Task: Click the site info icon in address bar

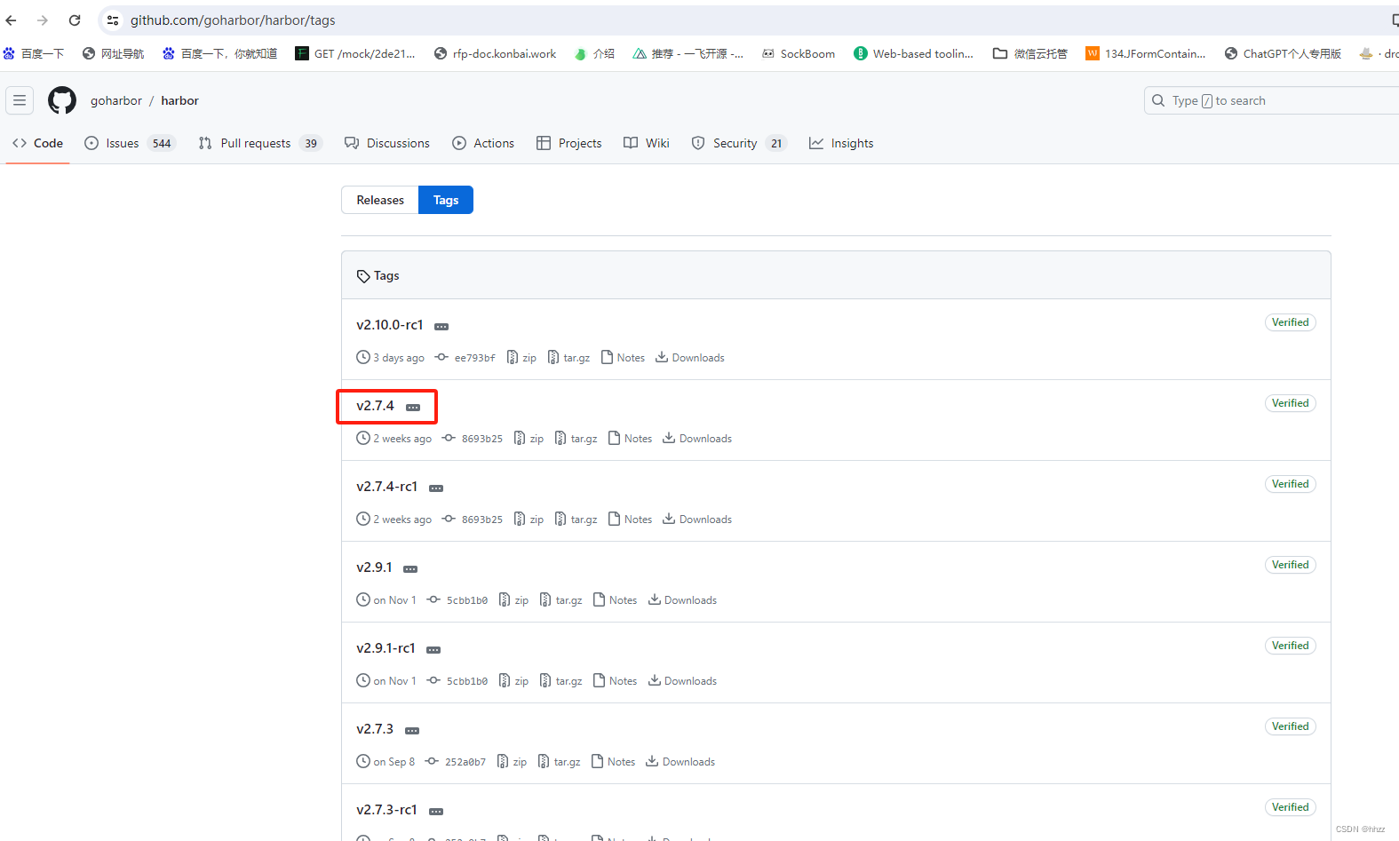Action: tap(113, 20)
